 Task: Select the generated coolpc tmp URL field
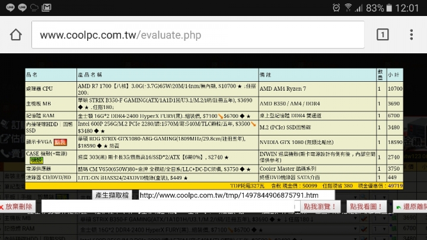237,196
